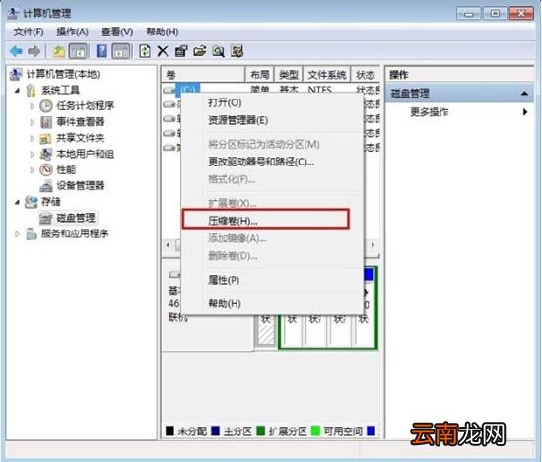
Task: Choose 帮助(H) in context menu
Action: pos(273,303)
